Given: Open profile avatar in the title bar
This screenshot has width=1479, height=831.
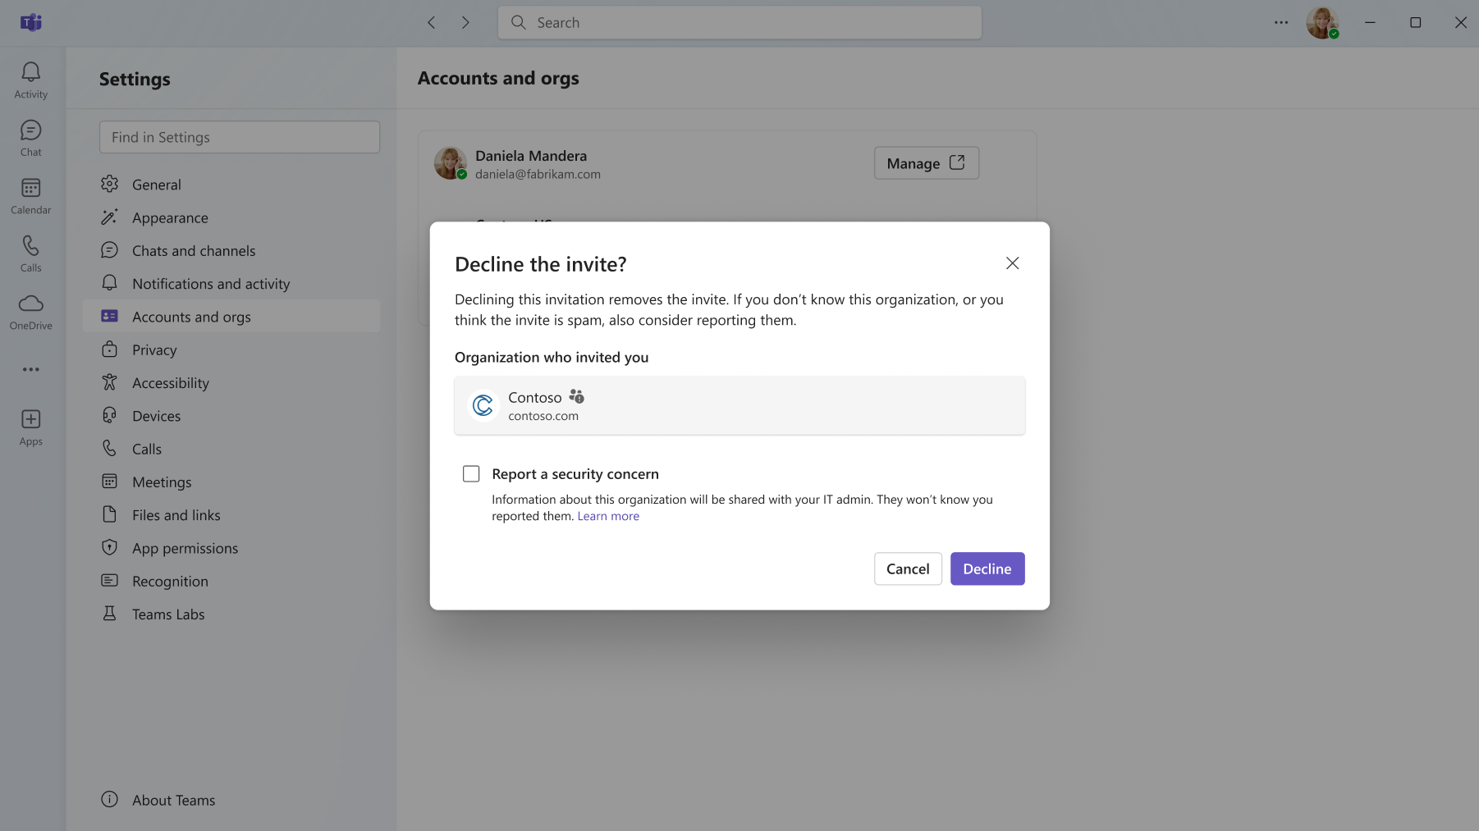Looking at the screenshot, I should pos(1322,23).
